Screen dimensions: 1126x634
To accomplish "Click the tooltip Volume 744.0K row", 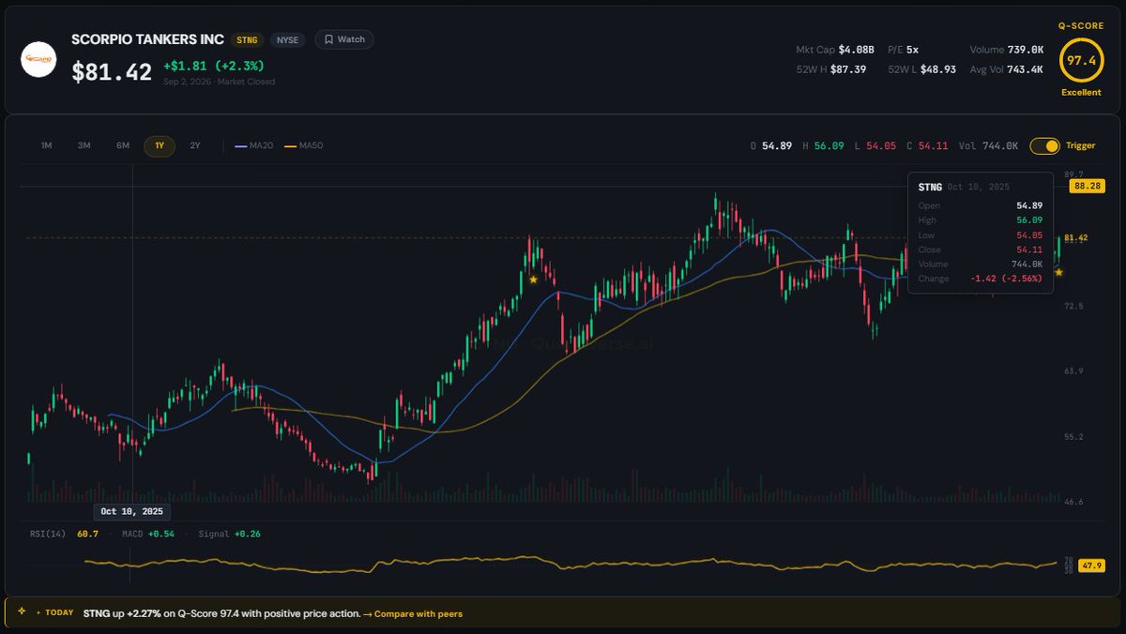I will point(980,264).
